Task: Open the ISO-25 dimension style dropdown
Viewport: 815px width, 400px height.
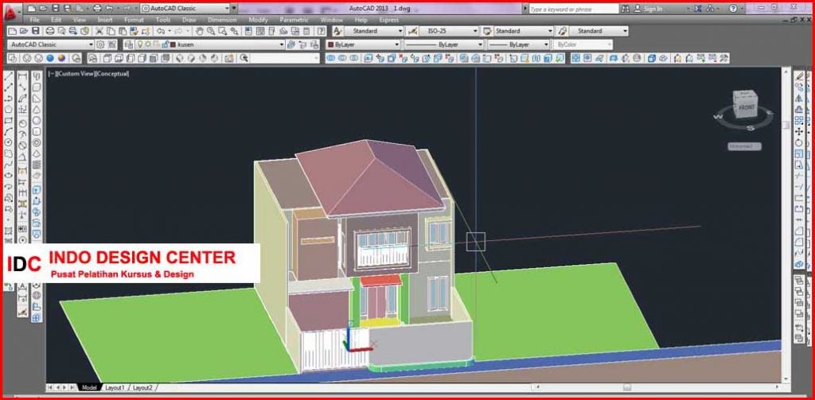Action: pyautogui.click(x=449, y=31)
